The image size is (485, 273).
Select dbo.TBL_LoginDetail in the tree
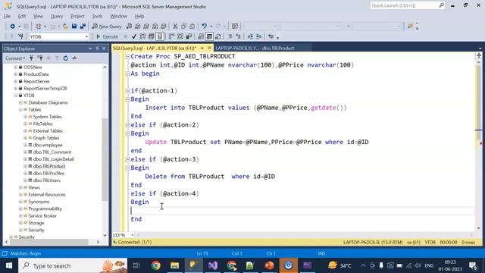pyautogui.click(x=54, y=159)
